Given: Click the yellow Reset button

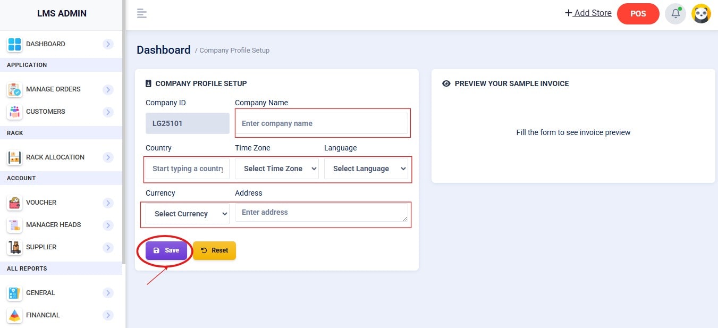Looking at the screenshot, I should point(214,250).
